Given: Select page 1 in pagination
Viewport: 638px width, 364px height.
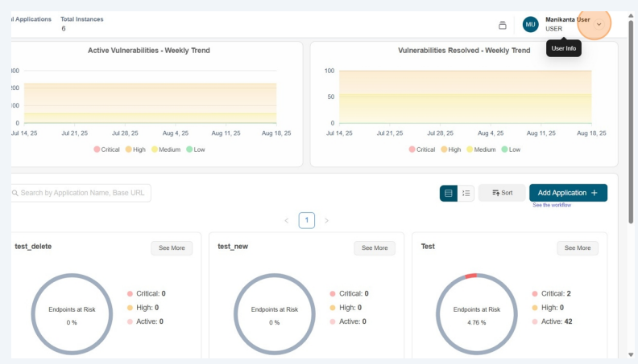Looking at the screenshot, I should [x=306, y=220].
